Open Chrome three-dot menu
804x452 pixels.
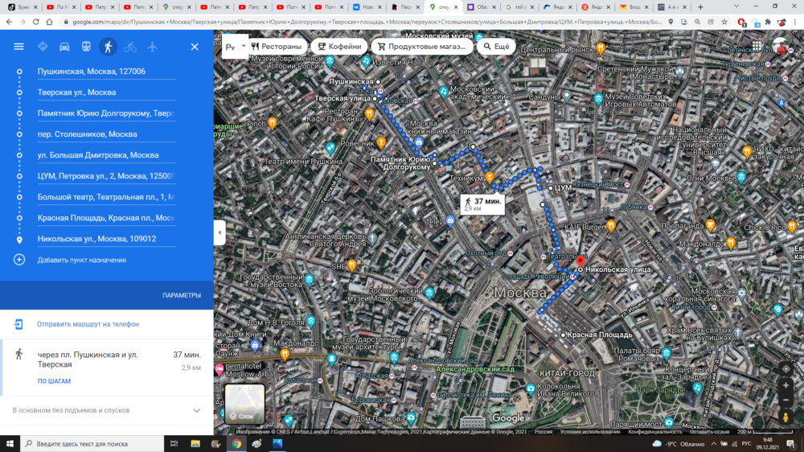click(x=795, y=22)
